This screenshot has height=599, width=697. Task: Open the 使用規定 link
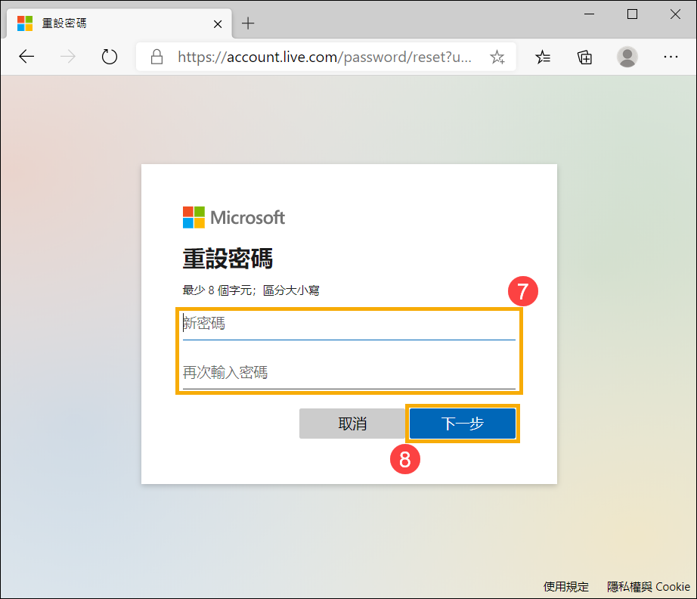566,587
